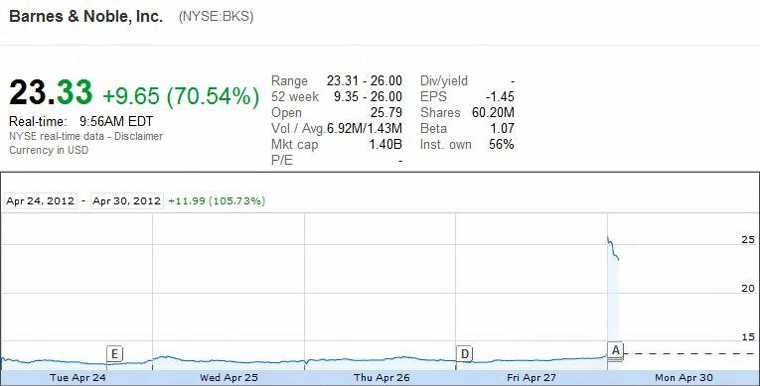The height and width of the screenshot is (386, 760).
Task: Select the 20 price axis label
Action: pyautogui.click(x=748, y=288)
